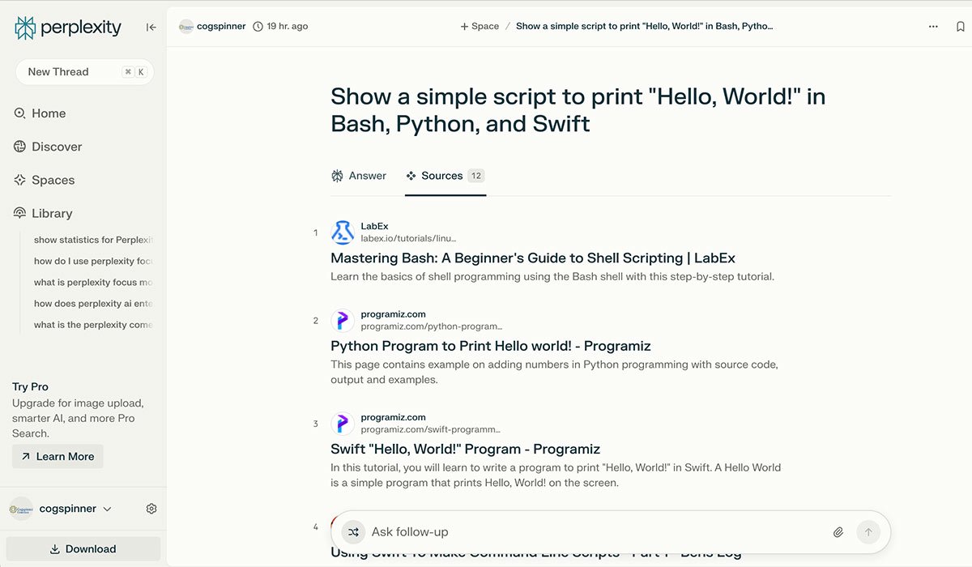
Task: Click the Ask follow-up input field
Action: 567,532
